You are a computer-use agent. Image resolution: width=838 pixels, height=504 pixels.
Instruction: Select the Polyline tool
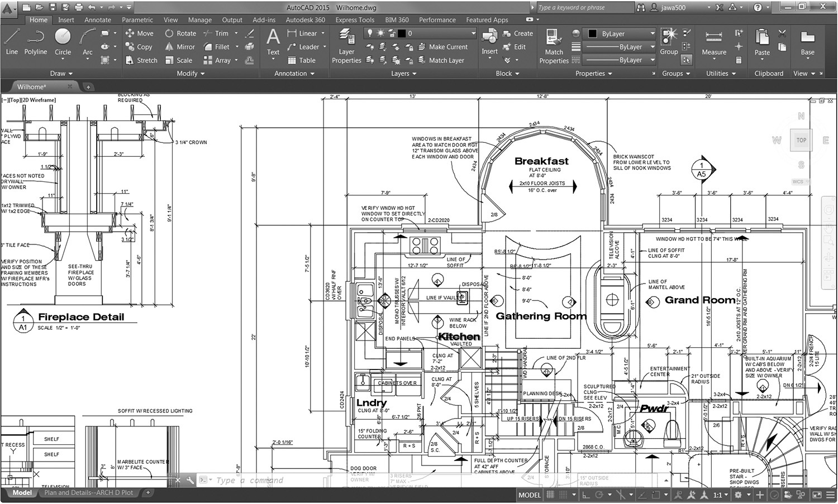point(35,42)
